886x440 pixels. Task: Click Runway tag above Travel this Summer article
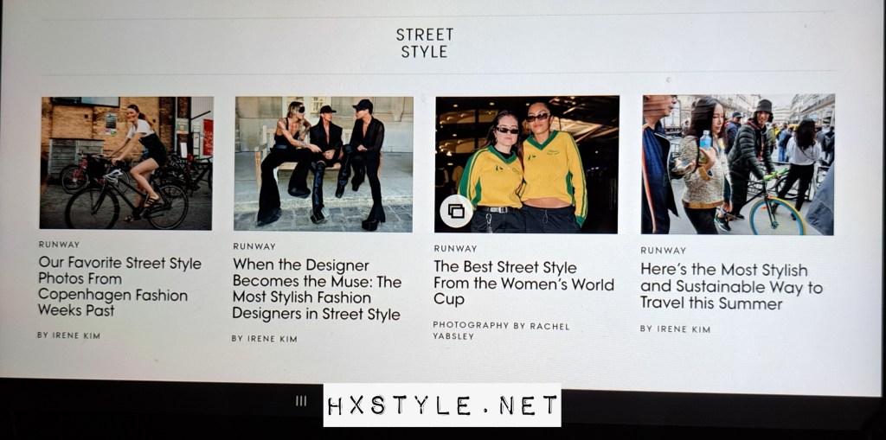664,250
